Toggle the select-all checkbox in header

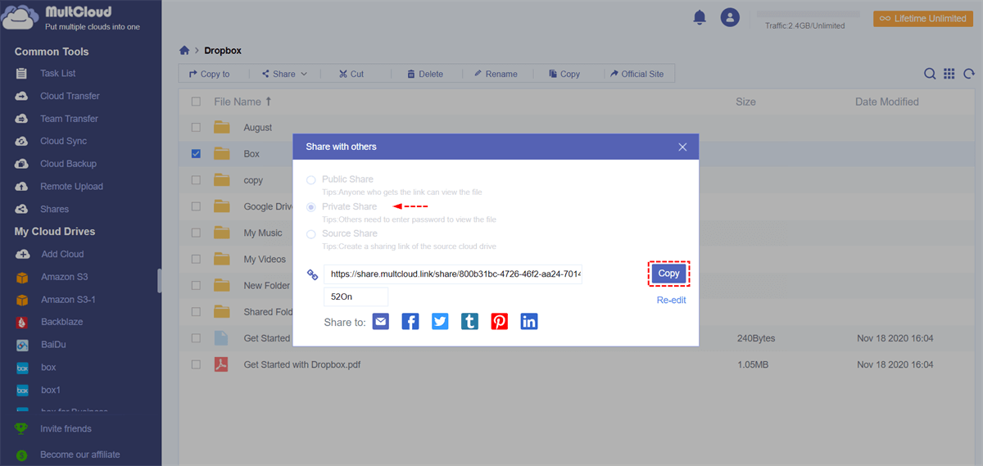point(196,102)
